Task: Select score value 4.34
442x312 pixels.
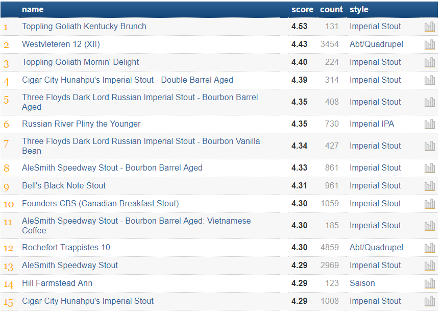Action: tap(300, 146)
